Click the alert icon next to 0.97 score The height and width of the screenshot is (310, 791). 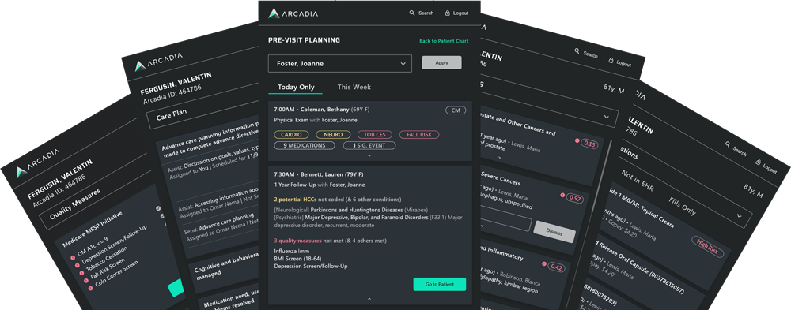tap(562, 195)
